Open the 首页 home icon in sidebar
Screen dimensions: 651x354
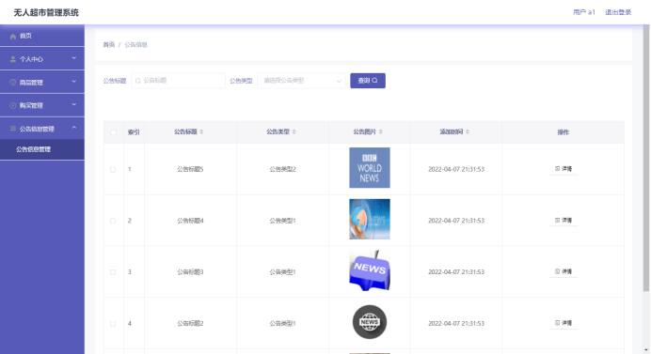[x=13, y=37]
